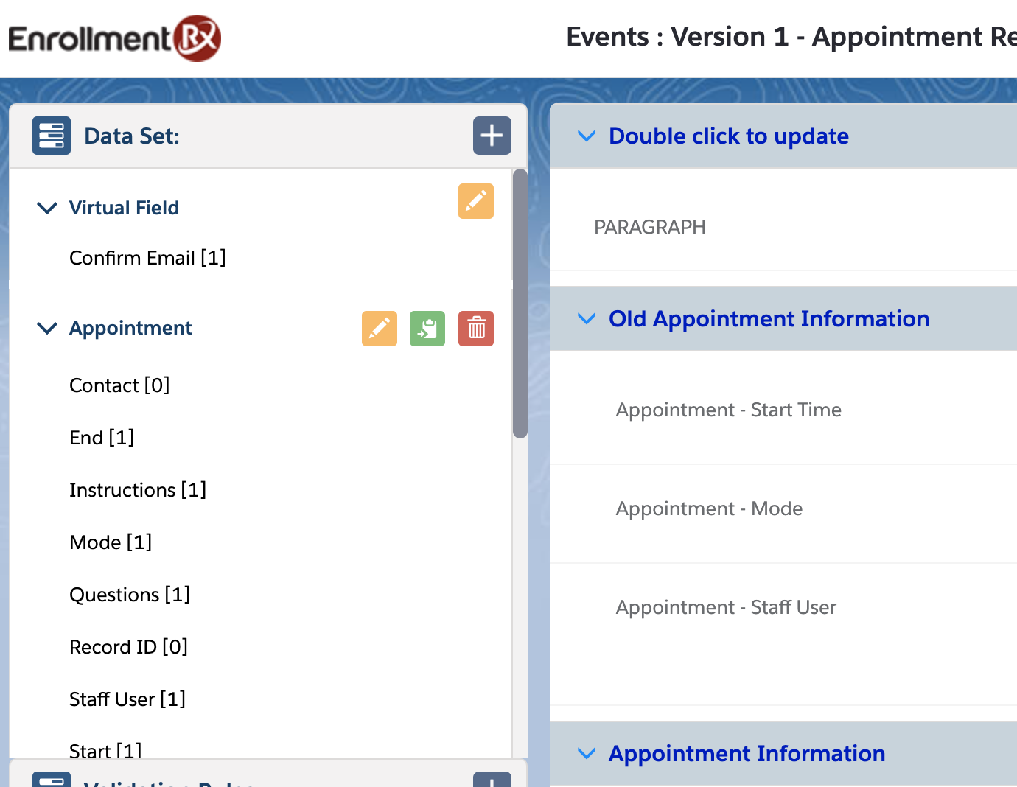This screenshot has width=1017, height=787.
Task: Click plus button in Validation Rules panel
Action: tap(492, 780)
